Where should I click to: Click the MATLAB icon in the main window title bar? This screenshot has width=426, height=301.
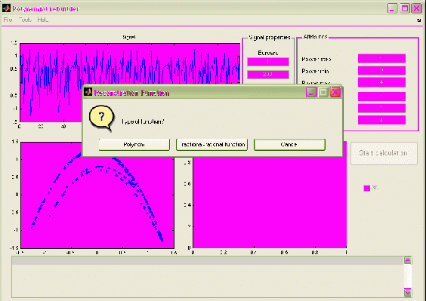pyautogui.click(x=6, y=8)
